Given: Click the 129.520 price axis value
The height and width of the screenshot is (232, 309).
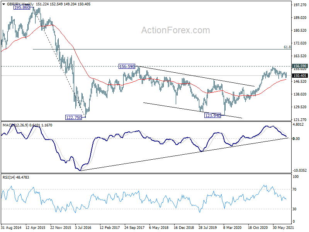Looking at the screenshot, I should click(300, 107).
